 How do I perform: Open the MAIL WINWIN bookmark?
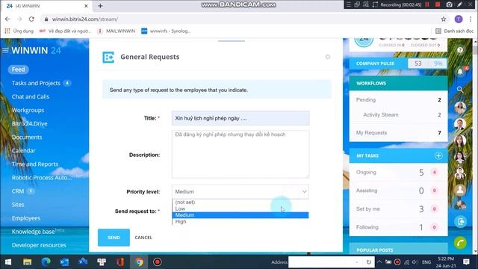click(x=117, y=31)
